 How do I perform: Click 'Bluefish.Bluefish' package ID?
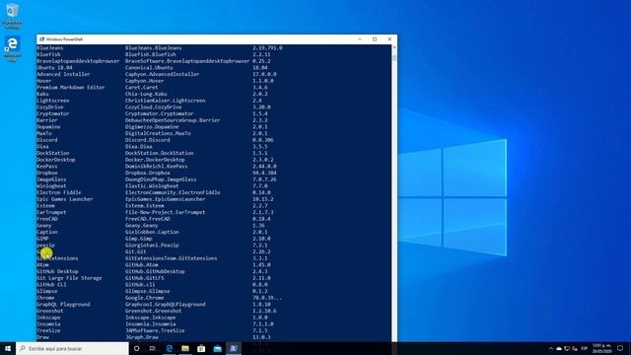click(x=150, y=54)
